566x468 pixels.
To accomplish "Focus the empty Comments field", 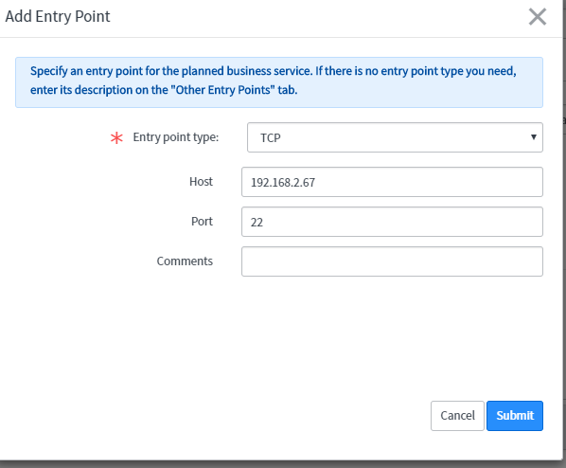I will pyautogui.click(x=392, y=261).
